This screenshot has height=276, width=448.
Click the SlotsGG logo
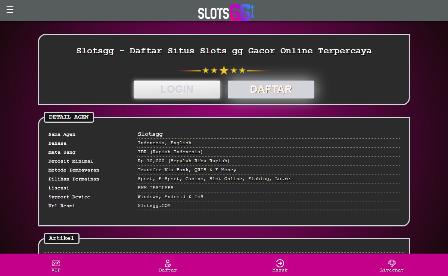pos(226,12)
